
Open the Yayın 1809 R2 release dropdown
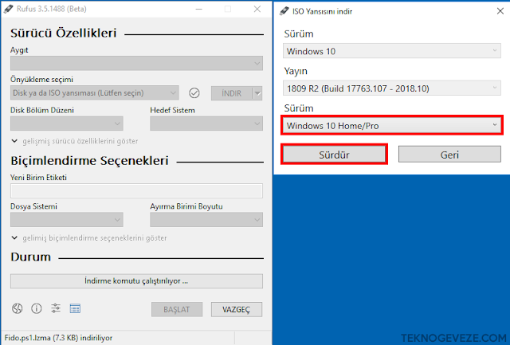coord(392,88)
